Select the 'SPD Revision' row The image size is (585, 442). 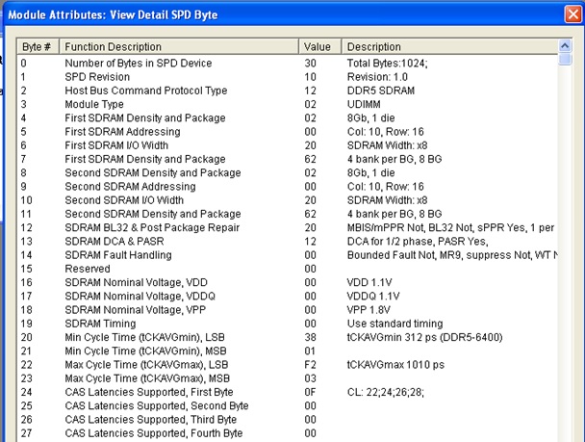[288, 77]
